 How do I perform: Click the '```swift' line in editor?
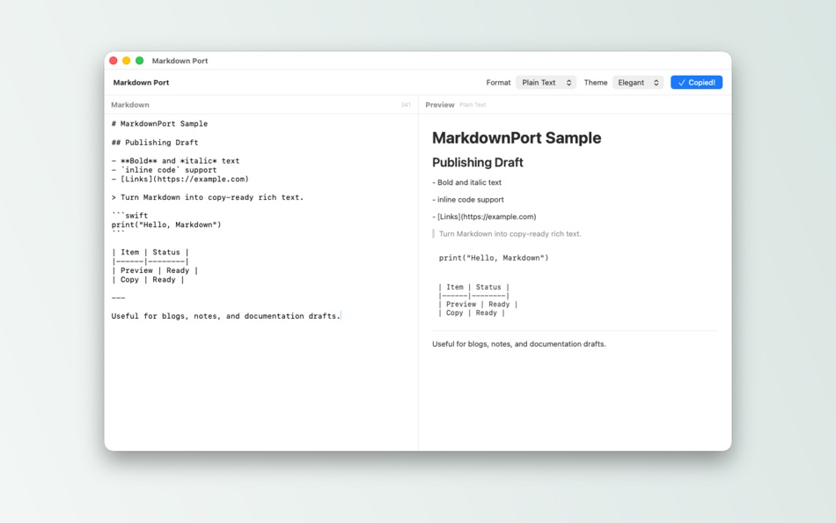coord(129,216)
